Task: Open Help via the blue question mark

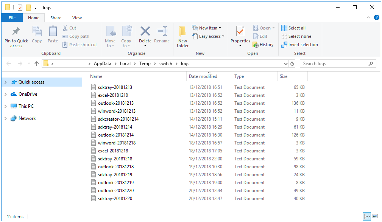Action: pyautogui.click(x=377, y=17)
